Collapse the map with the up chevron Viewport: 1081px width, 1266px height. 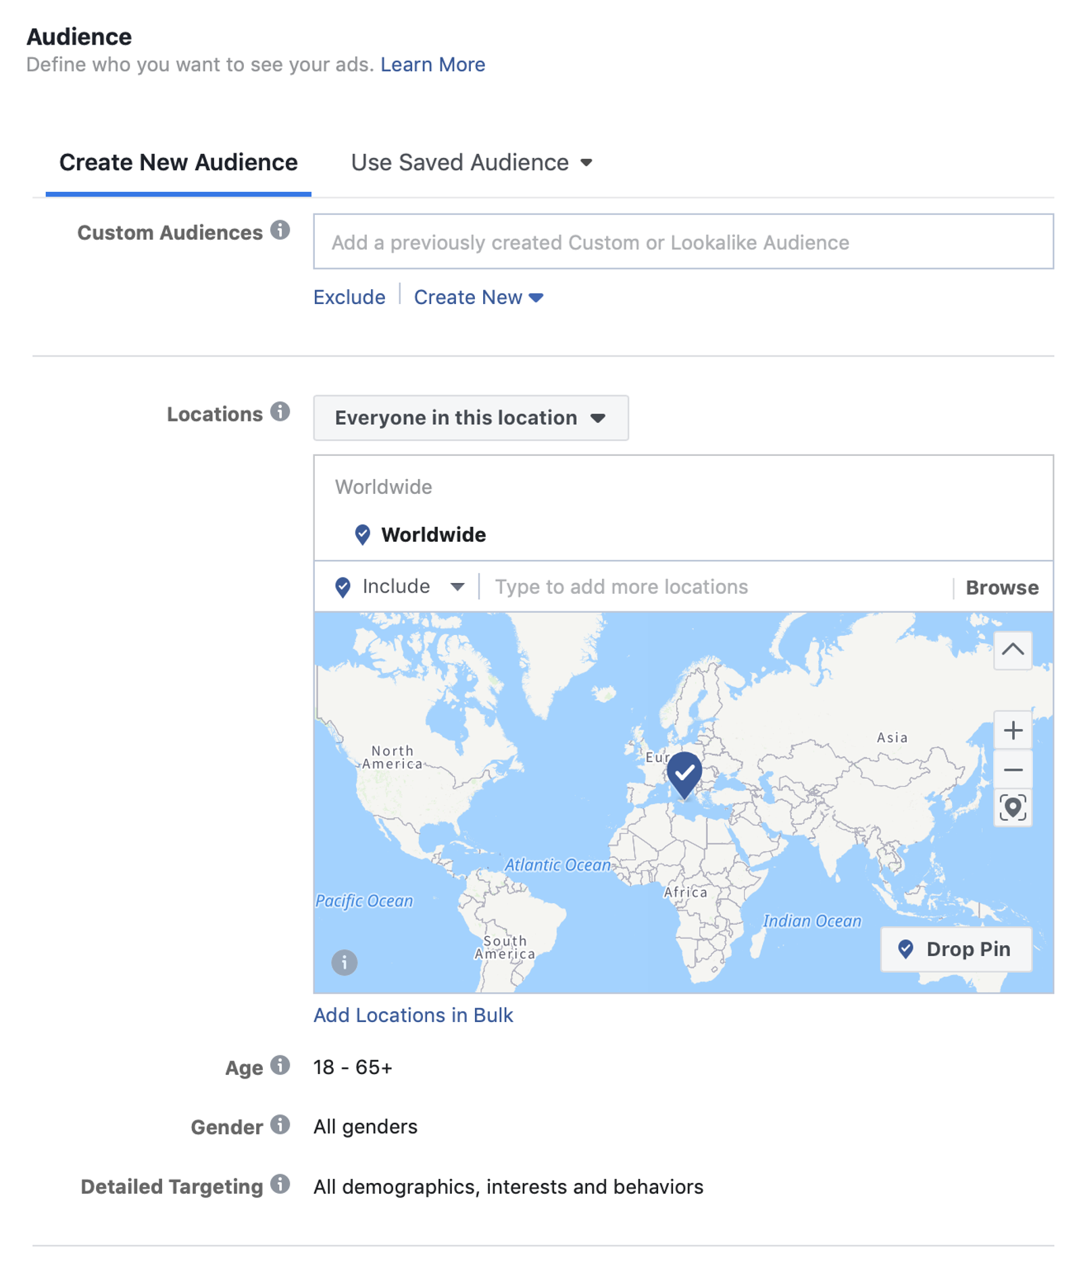[1012, 651]
